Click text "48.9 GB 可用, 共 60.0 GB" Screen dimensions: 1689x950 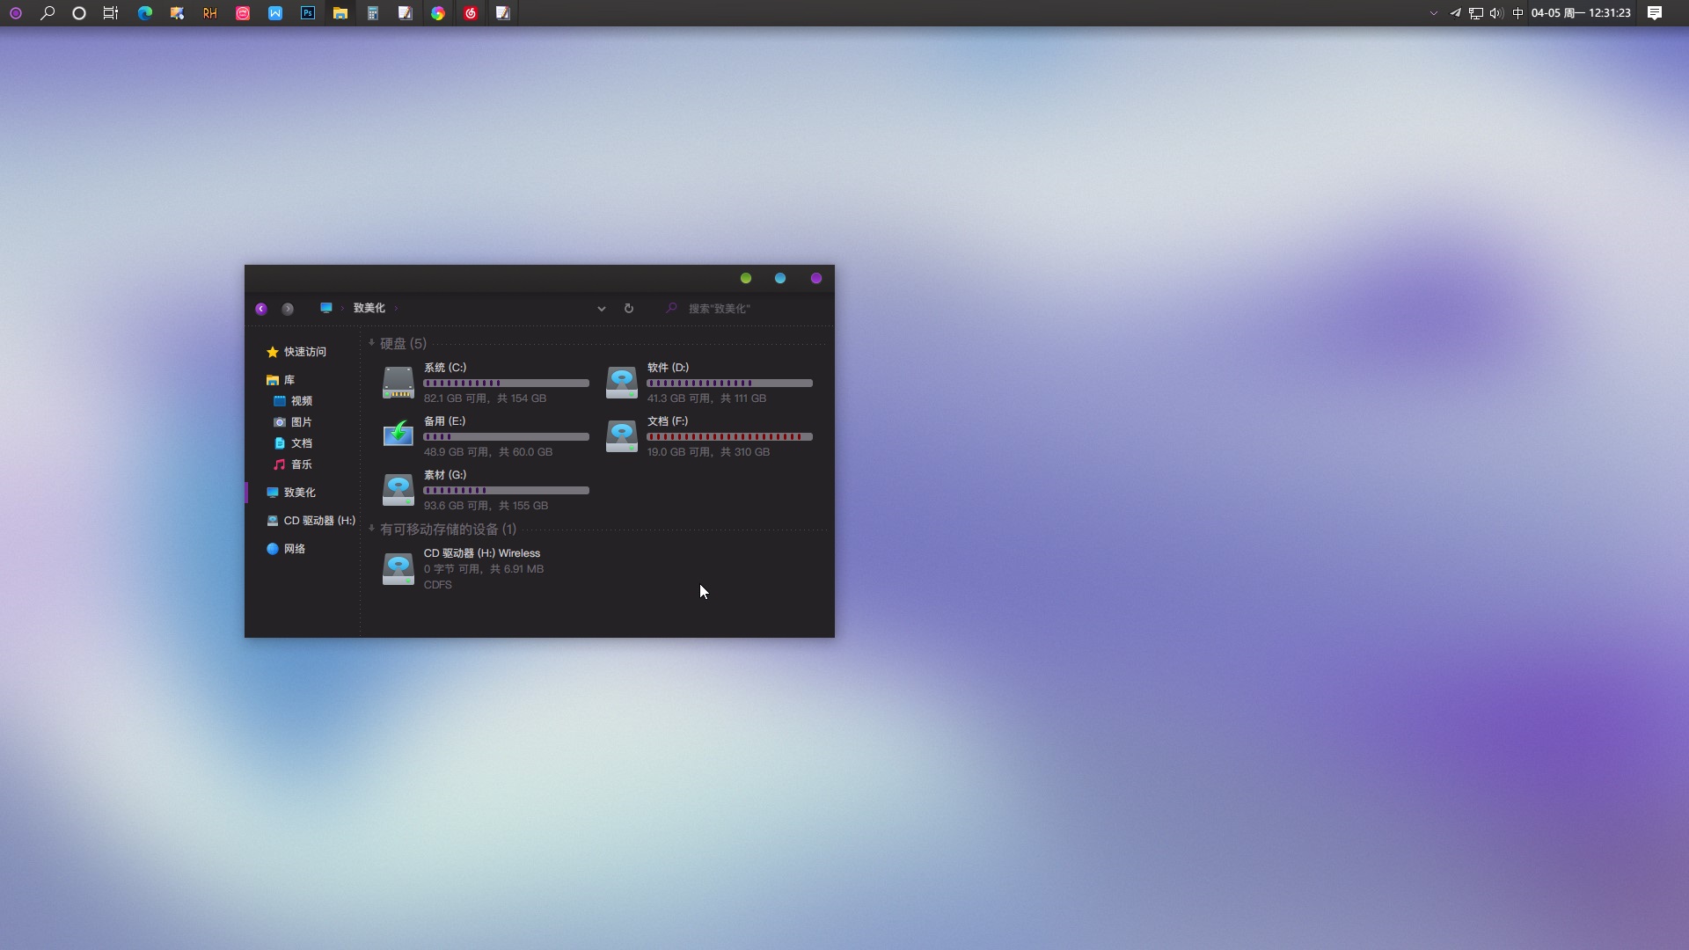(488, 452)
